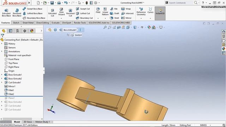Image resolution: width=226 pixels, height=127 pixels.
Task: Switch to the DimXpert tab
Action: [67, 23]
